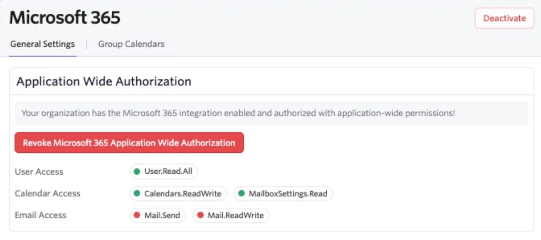Viewport: 541px width, 240px height.
Task: Click the green status dot for User.Read.All
Action: point(137,171)
